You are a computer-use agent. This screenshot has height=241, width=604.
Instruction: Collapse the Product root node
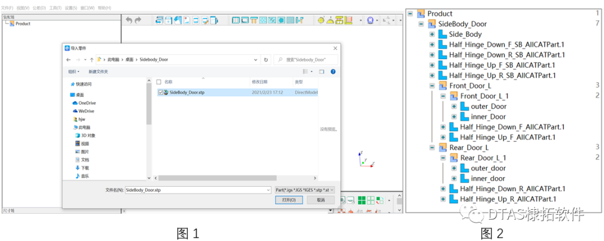tap(410, 13)
